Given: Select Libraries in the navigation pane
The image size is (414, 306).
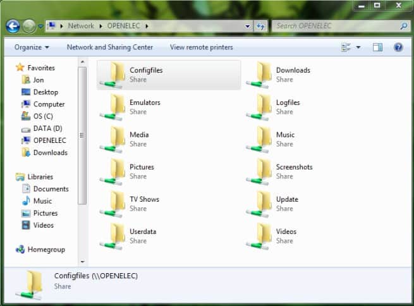Looking at the screenshot, I should coord(40,177).
